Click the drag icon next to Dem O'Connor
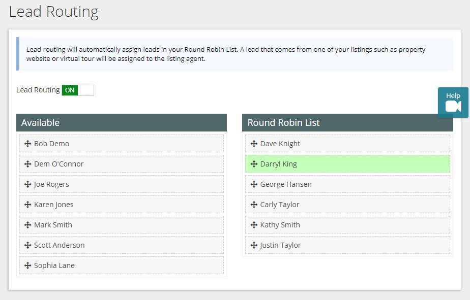The image size is (470, 300). 27,164
